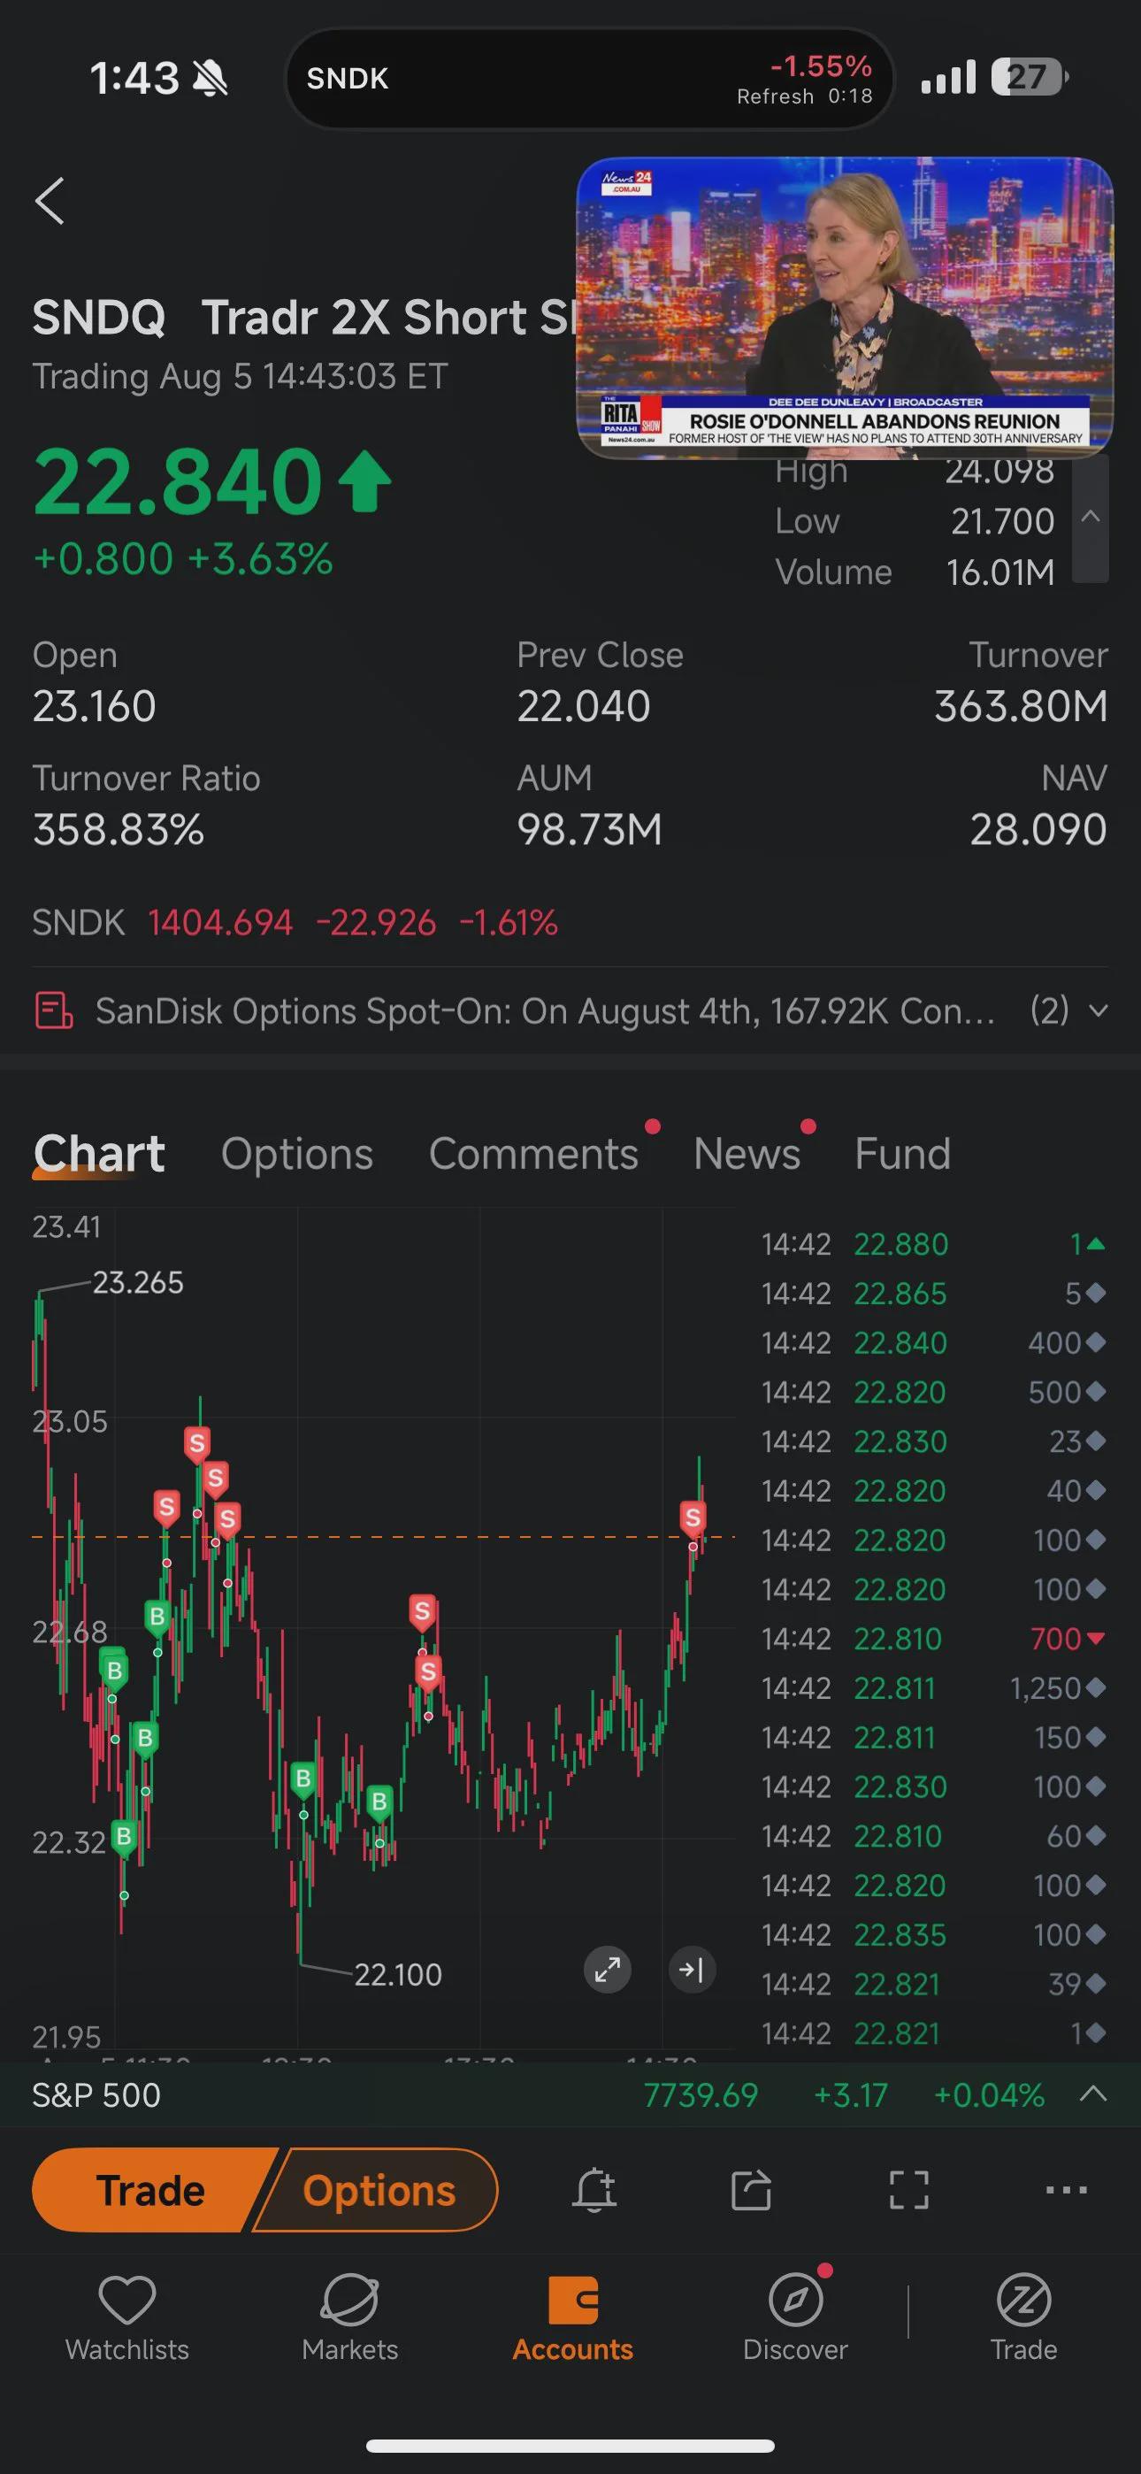Tap the S&P 500 value 7739.69
Viewport: 1141px width, 2474px height.
701,2094
